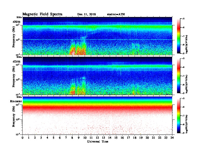Click hour 17 on the time axis
The image size is (205, 158).
tap(128, 138)
